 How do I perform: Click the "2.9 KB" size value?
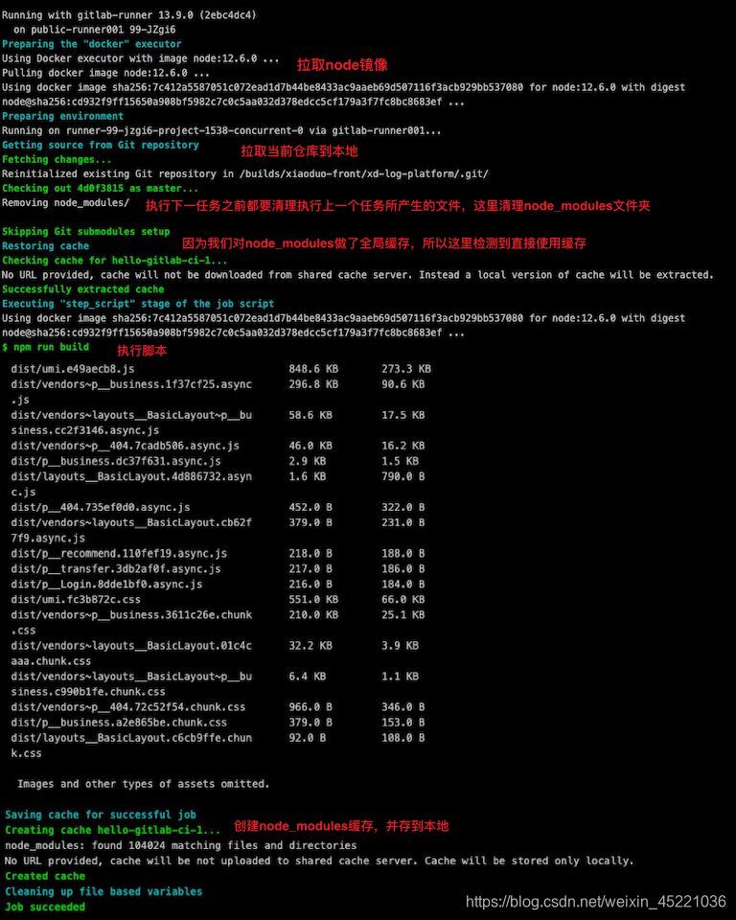(x=307, y=461)
